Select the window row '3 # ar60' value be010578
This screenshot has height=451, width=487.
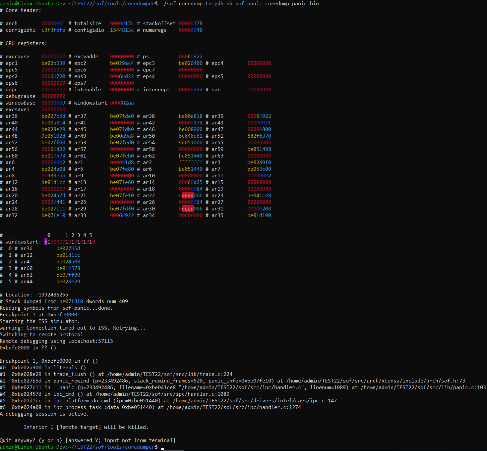[68, 268]
